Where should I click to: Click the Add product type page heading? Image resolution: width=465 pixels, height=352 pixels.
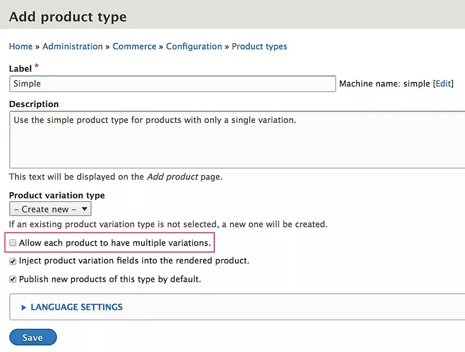[67, 16]
